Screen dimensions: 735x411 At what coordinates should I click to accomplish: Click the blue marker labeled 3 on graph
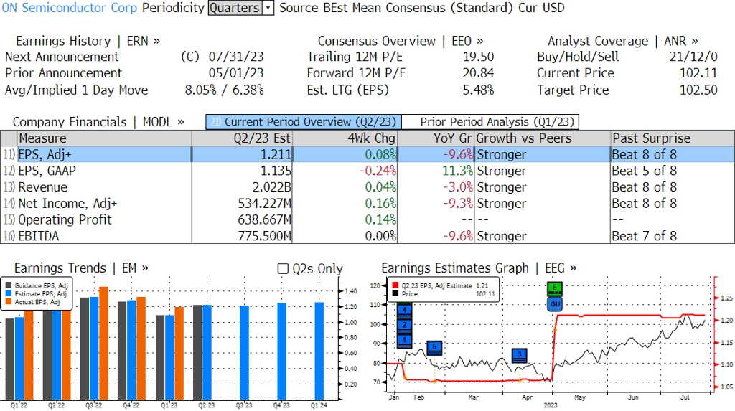(x=519, y=355)
